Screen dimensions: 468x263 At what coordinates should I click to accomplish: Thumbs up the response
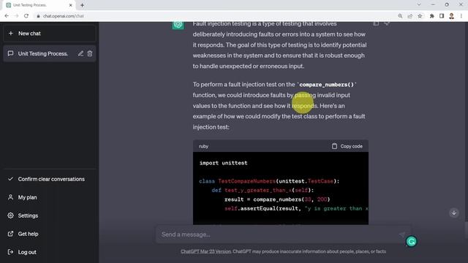pos(376,23)
